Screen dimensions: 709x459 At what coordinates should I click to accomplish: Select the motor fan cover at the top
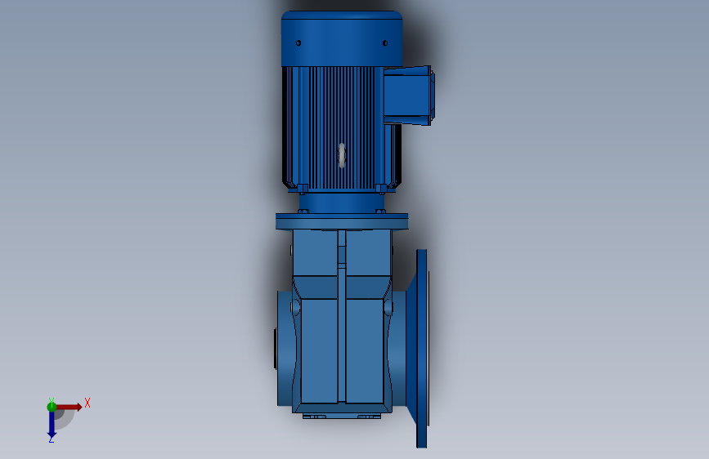point(342,39)
